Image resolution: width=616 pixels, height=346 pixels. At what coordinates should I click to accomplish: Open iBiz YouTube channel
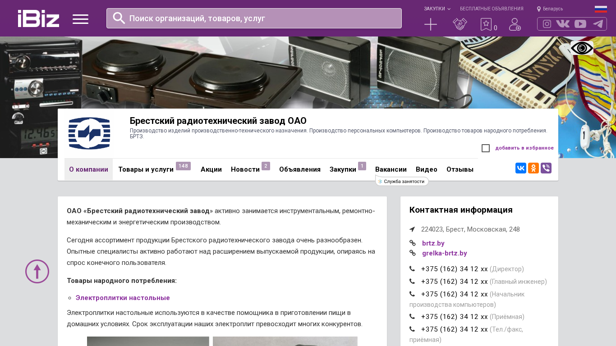coord(580,24)
